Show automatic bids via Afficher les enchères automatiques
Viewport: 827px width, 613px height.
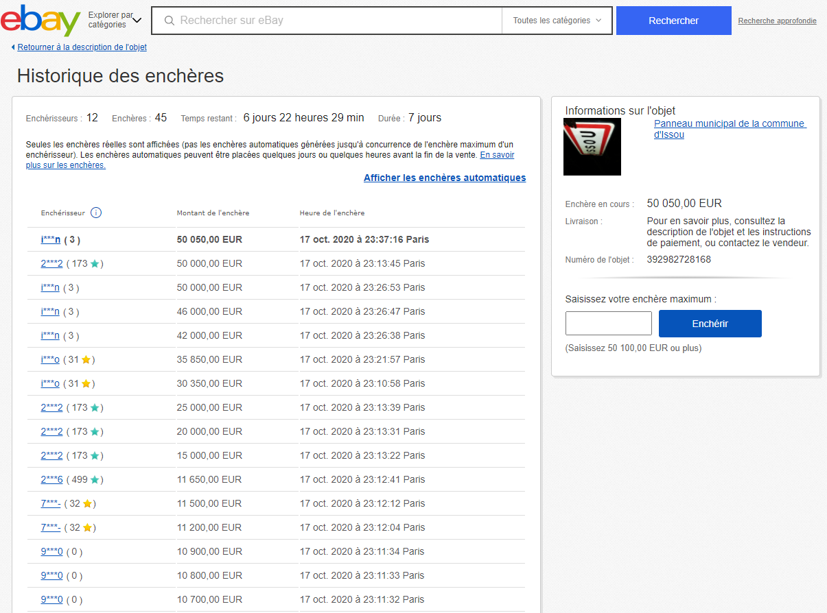pyautogui.click(x=445, y=178)
